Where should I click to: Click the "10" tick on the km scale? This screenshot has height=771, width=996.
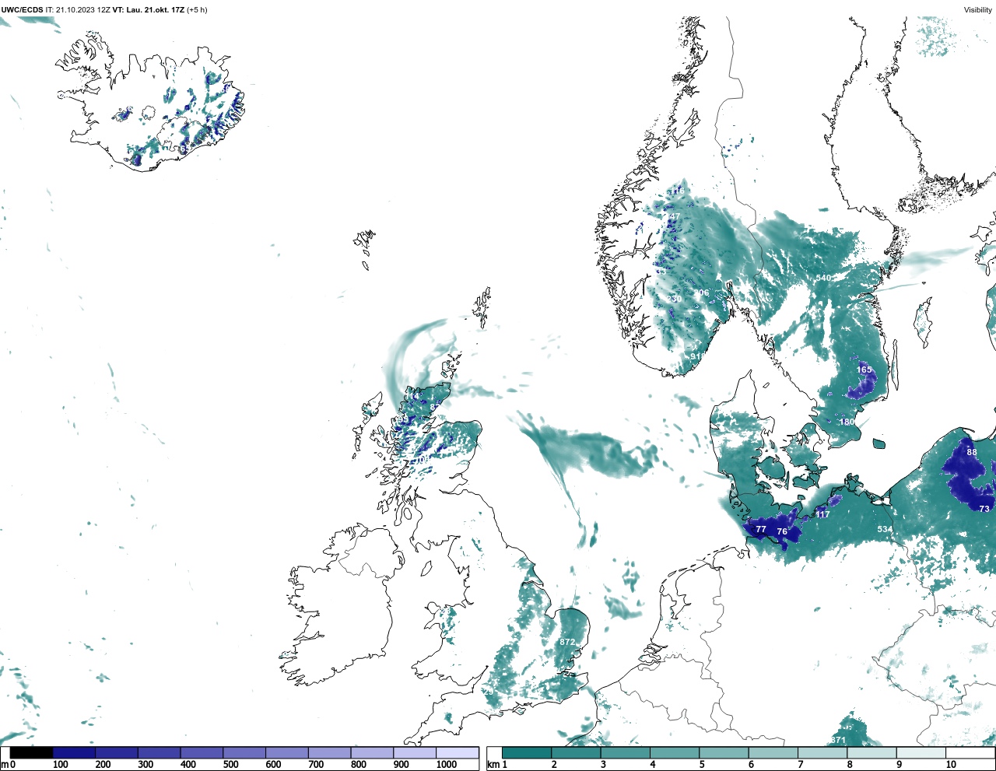coord(951,765)
